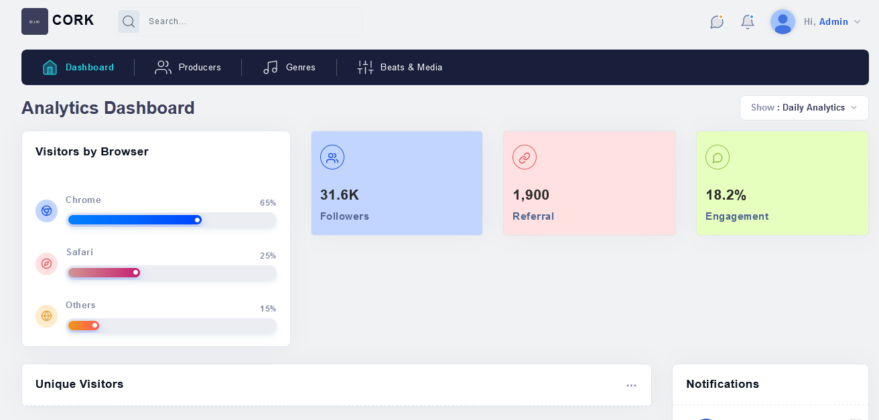The image size is (879, 420).
Task: Expand the Hi, Admin user menu chevron
Action: (x=857, y=22)
